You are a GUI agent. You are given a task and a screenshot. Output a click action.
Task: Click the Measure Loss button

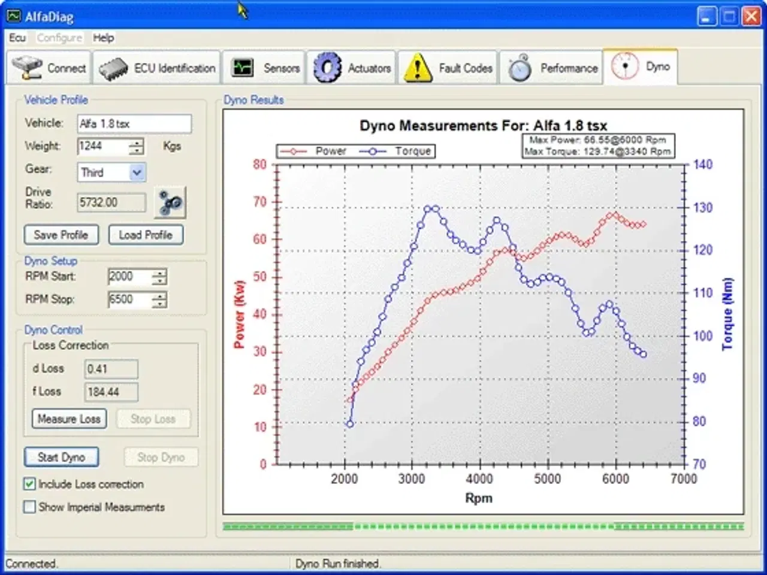pos(69,419)
